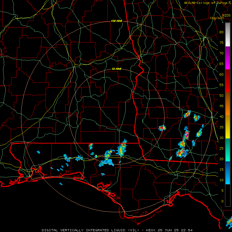Click the orange-brown segment of the color bar
Viewport: 232px width, 232px height.
point(228,104)
